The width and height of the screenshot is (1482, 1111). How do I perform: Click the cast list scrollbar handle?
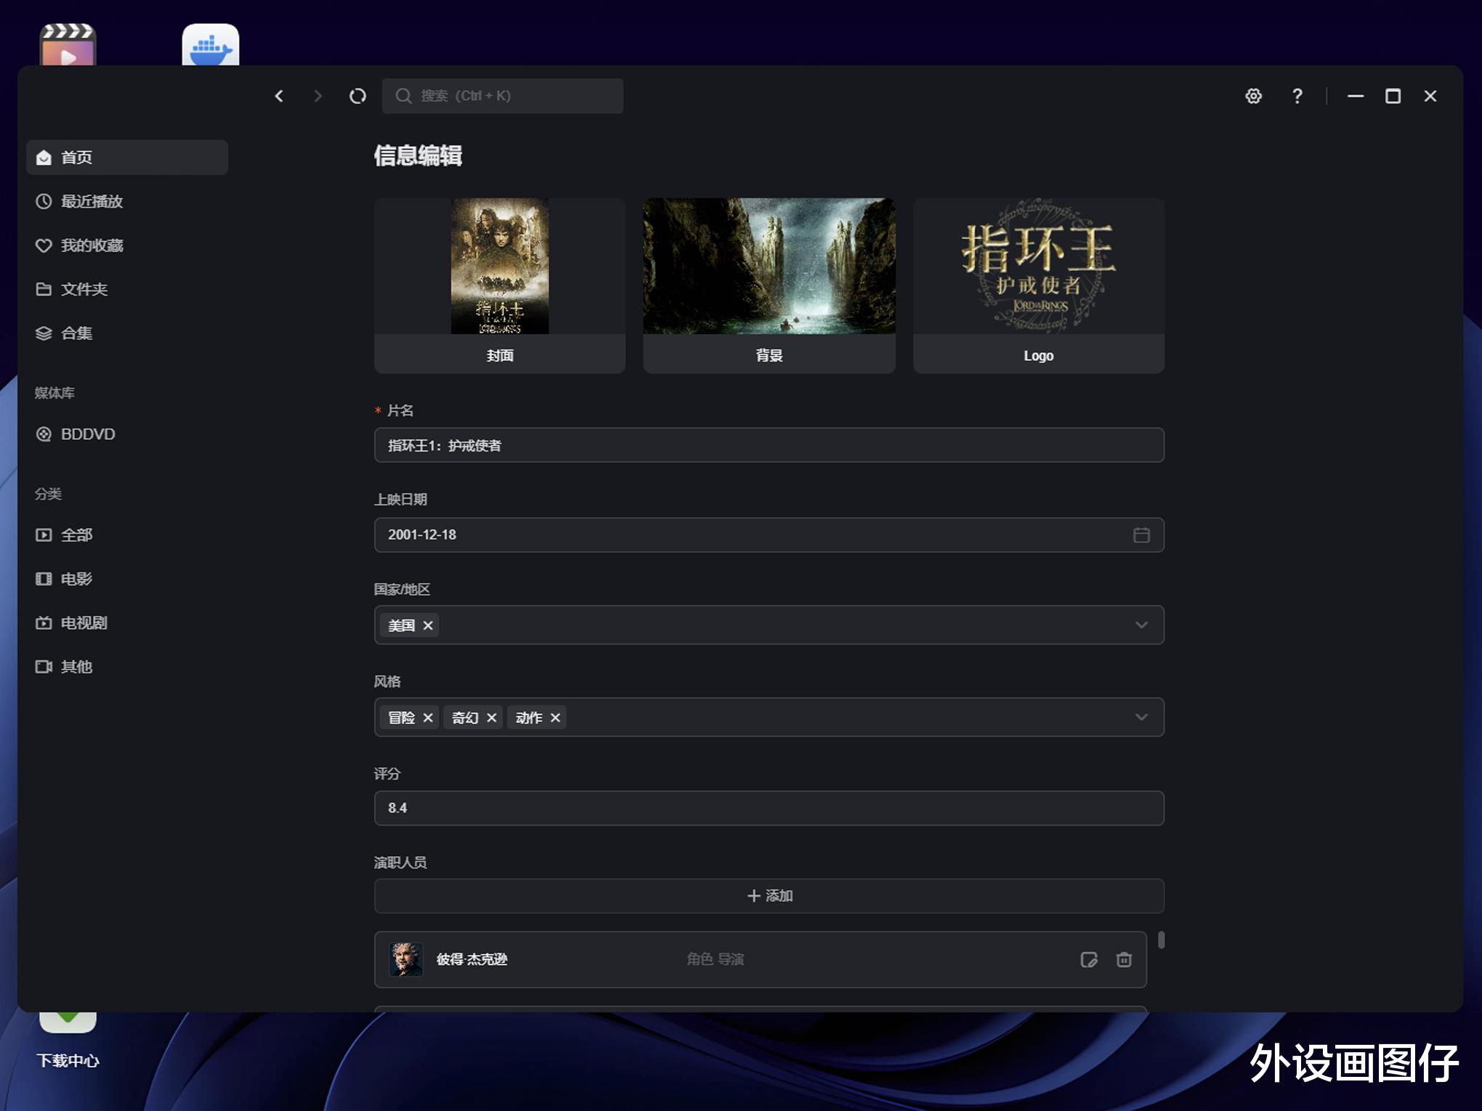pyautogui.click(x=1161, y=940)
